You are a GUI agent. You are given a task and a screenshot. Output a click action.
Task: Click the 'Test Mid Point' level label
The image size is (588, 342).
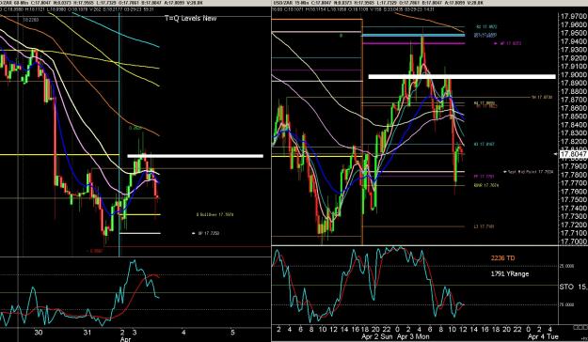[531, 172]
